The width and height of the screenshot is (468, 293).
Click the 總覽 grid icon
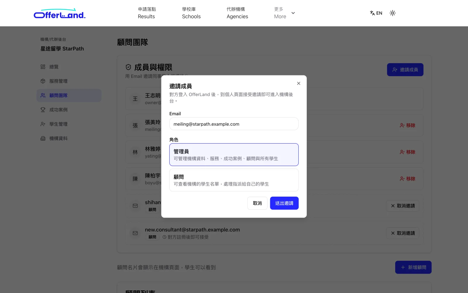coord(43,67)
